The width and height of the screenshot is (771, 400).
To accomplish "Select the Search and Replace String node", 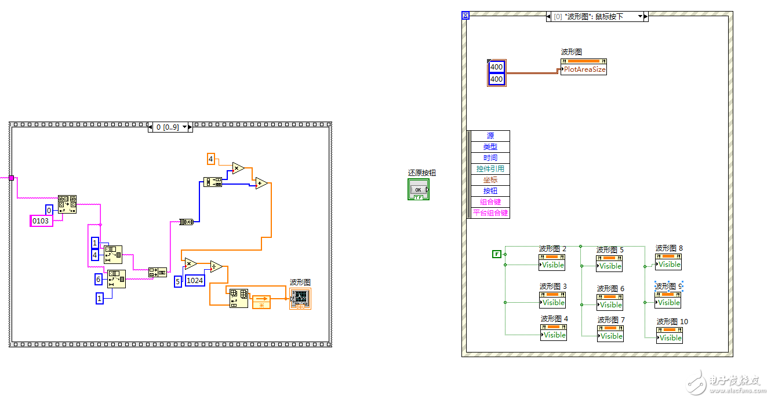I will [x=67, y=205].
